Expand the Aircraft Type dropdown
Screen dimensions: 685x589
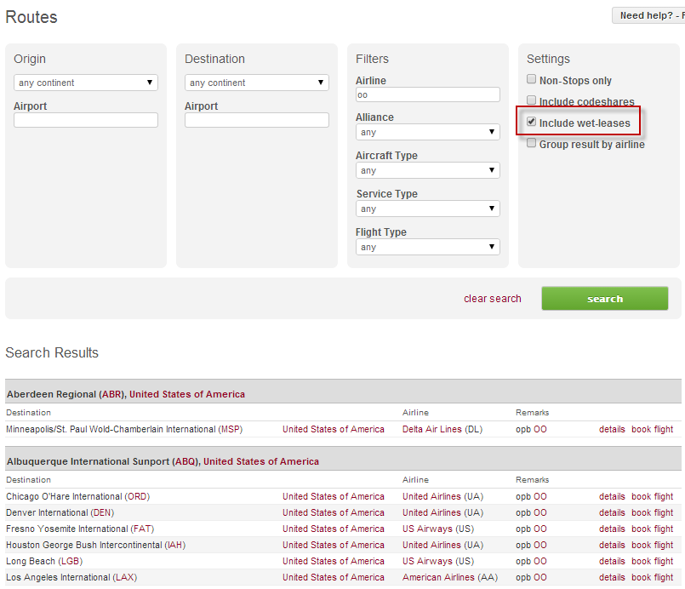[x=427, y=170]
